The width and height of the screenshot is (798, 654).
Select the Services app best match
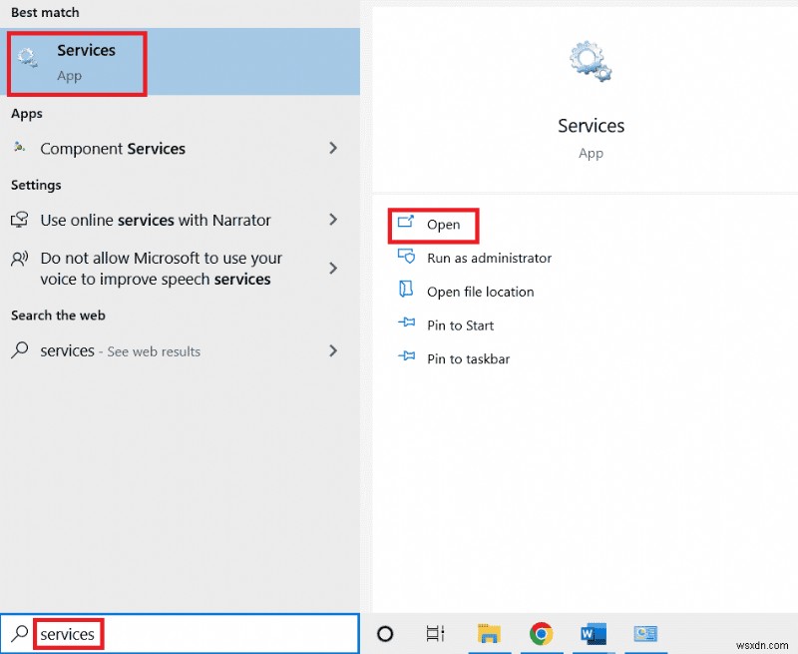pos(180,62)
